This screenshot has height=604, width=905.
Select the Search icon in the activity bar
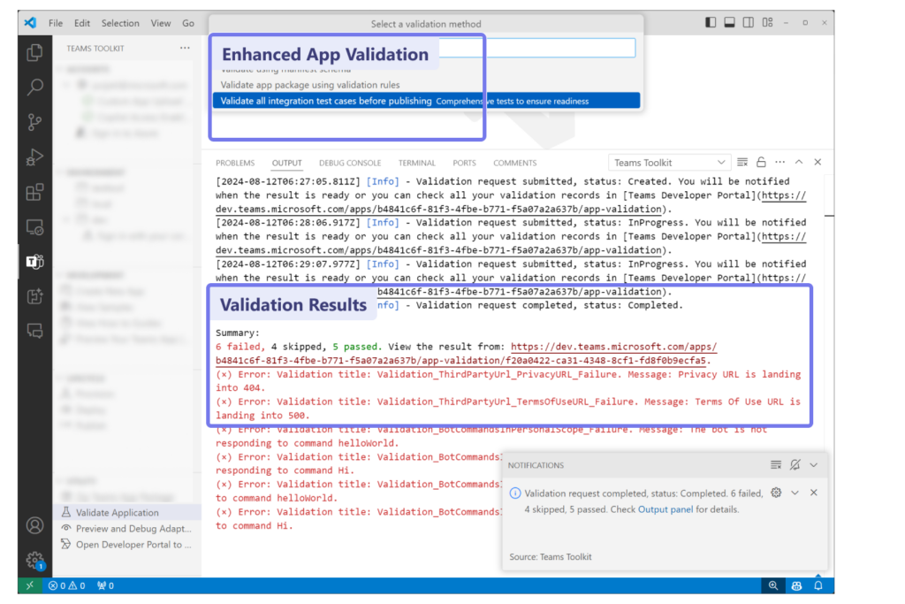coord(34,88)
